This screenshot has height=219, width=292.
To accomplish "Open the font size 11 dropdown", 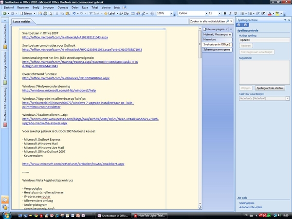I will click(219, 14).
